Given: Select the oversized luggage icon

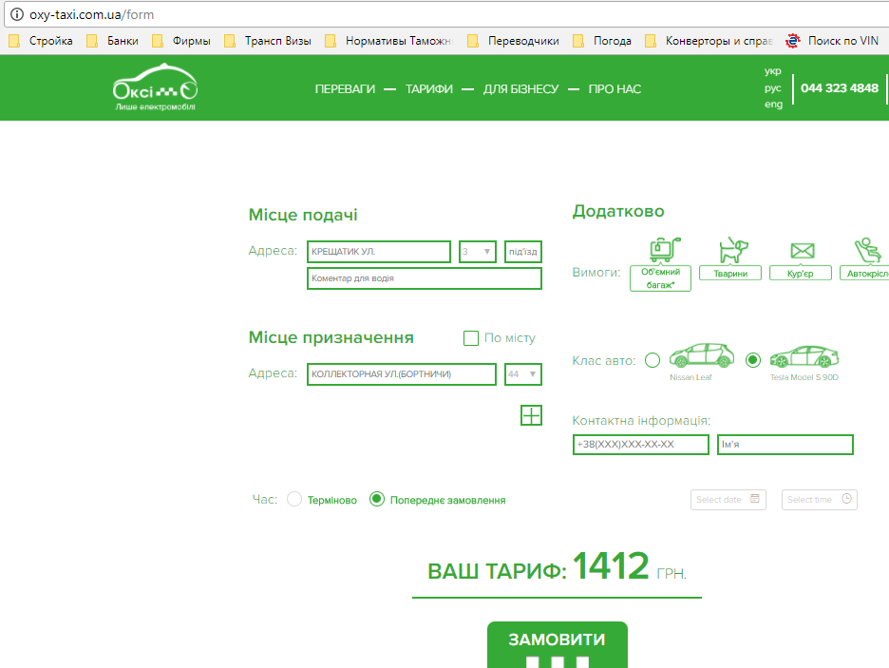Looking at the screenshot, I should pyautogui.click(x=660, y=251).
